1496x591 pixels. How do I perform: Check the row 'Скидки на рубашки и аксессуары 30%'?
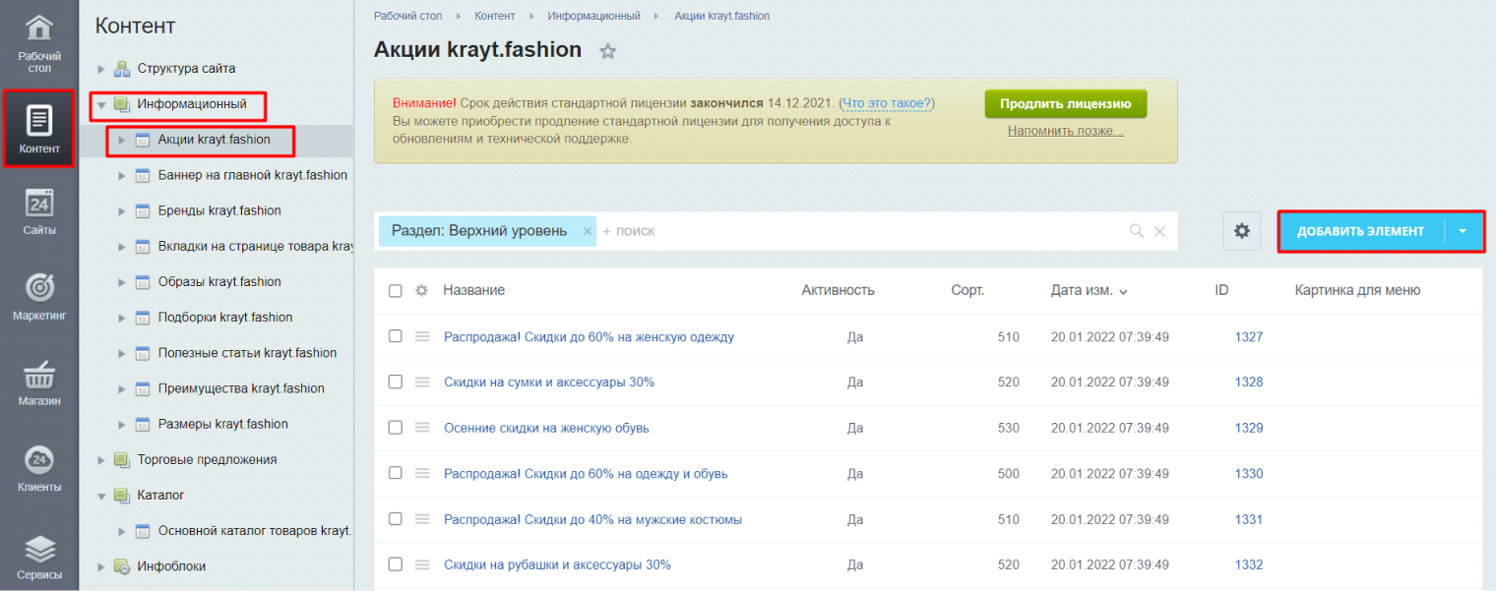396,564
